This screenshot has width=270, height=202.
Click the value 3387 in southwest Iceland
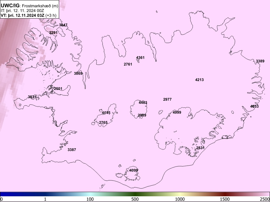[x=72, y=150]
